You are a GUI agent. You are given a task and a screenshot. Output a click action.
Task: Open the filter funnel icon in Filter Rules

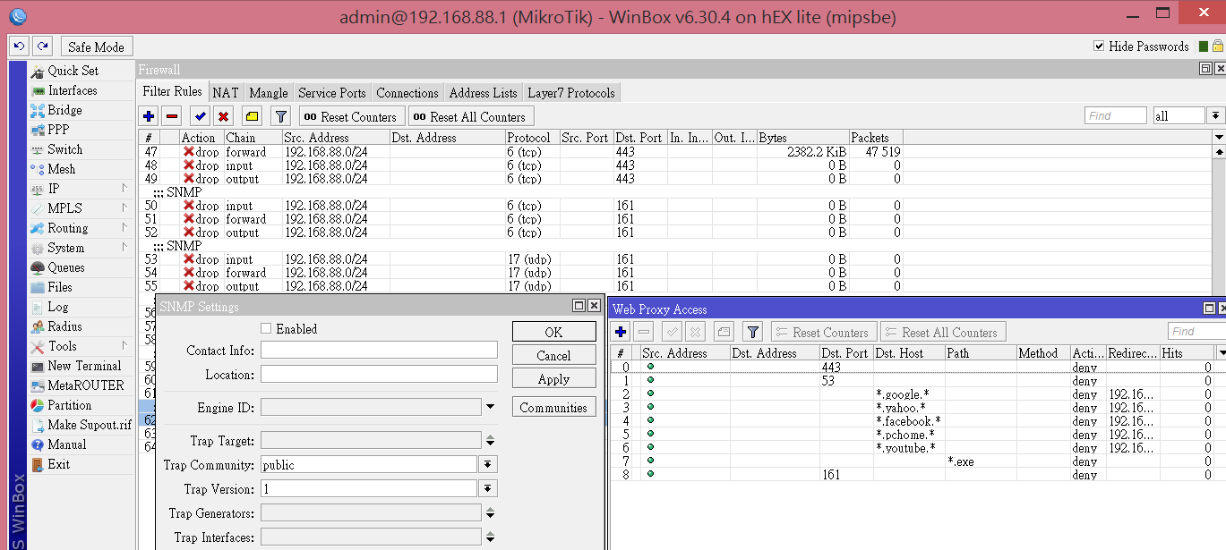(x=280, y=115)
